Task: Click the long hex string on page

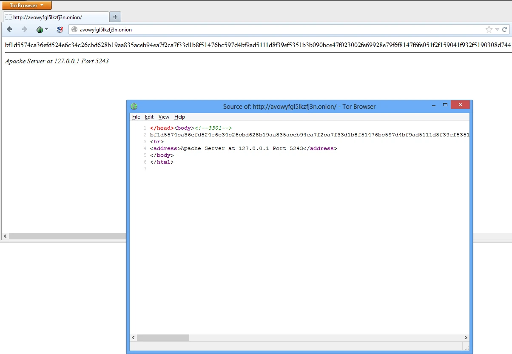Action: 258,45
